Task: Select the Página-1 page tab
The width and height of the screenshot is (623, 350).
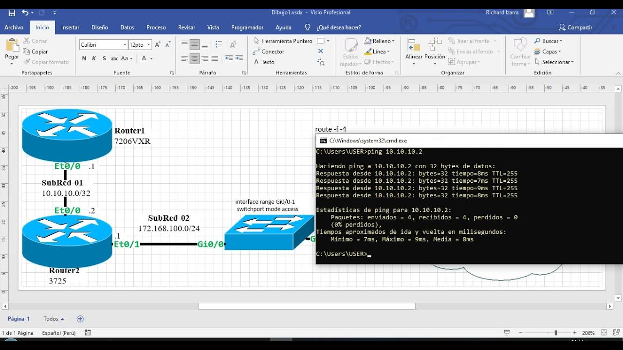Action: (x=18, y=319)
